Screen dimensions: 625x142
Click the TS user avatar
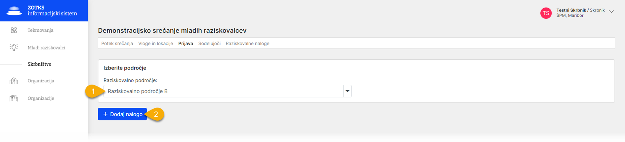546,13
